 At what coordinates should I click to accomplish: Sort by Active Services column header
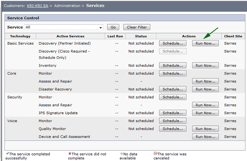tap(71, 36)
